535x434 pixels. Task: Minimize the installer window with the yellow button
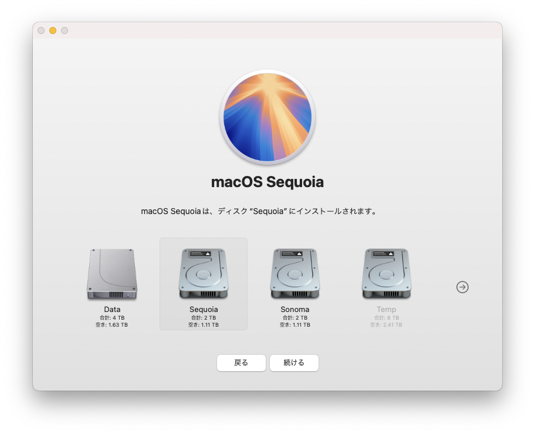coord(53,30)
